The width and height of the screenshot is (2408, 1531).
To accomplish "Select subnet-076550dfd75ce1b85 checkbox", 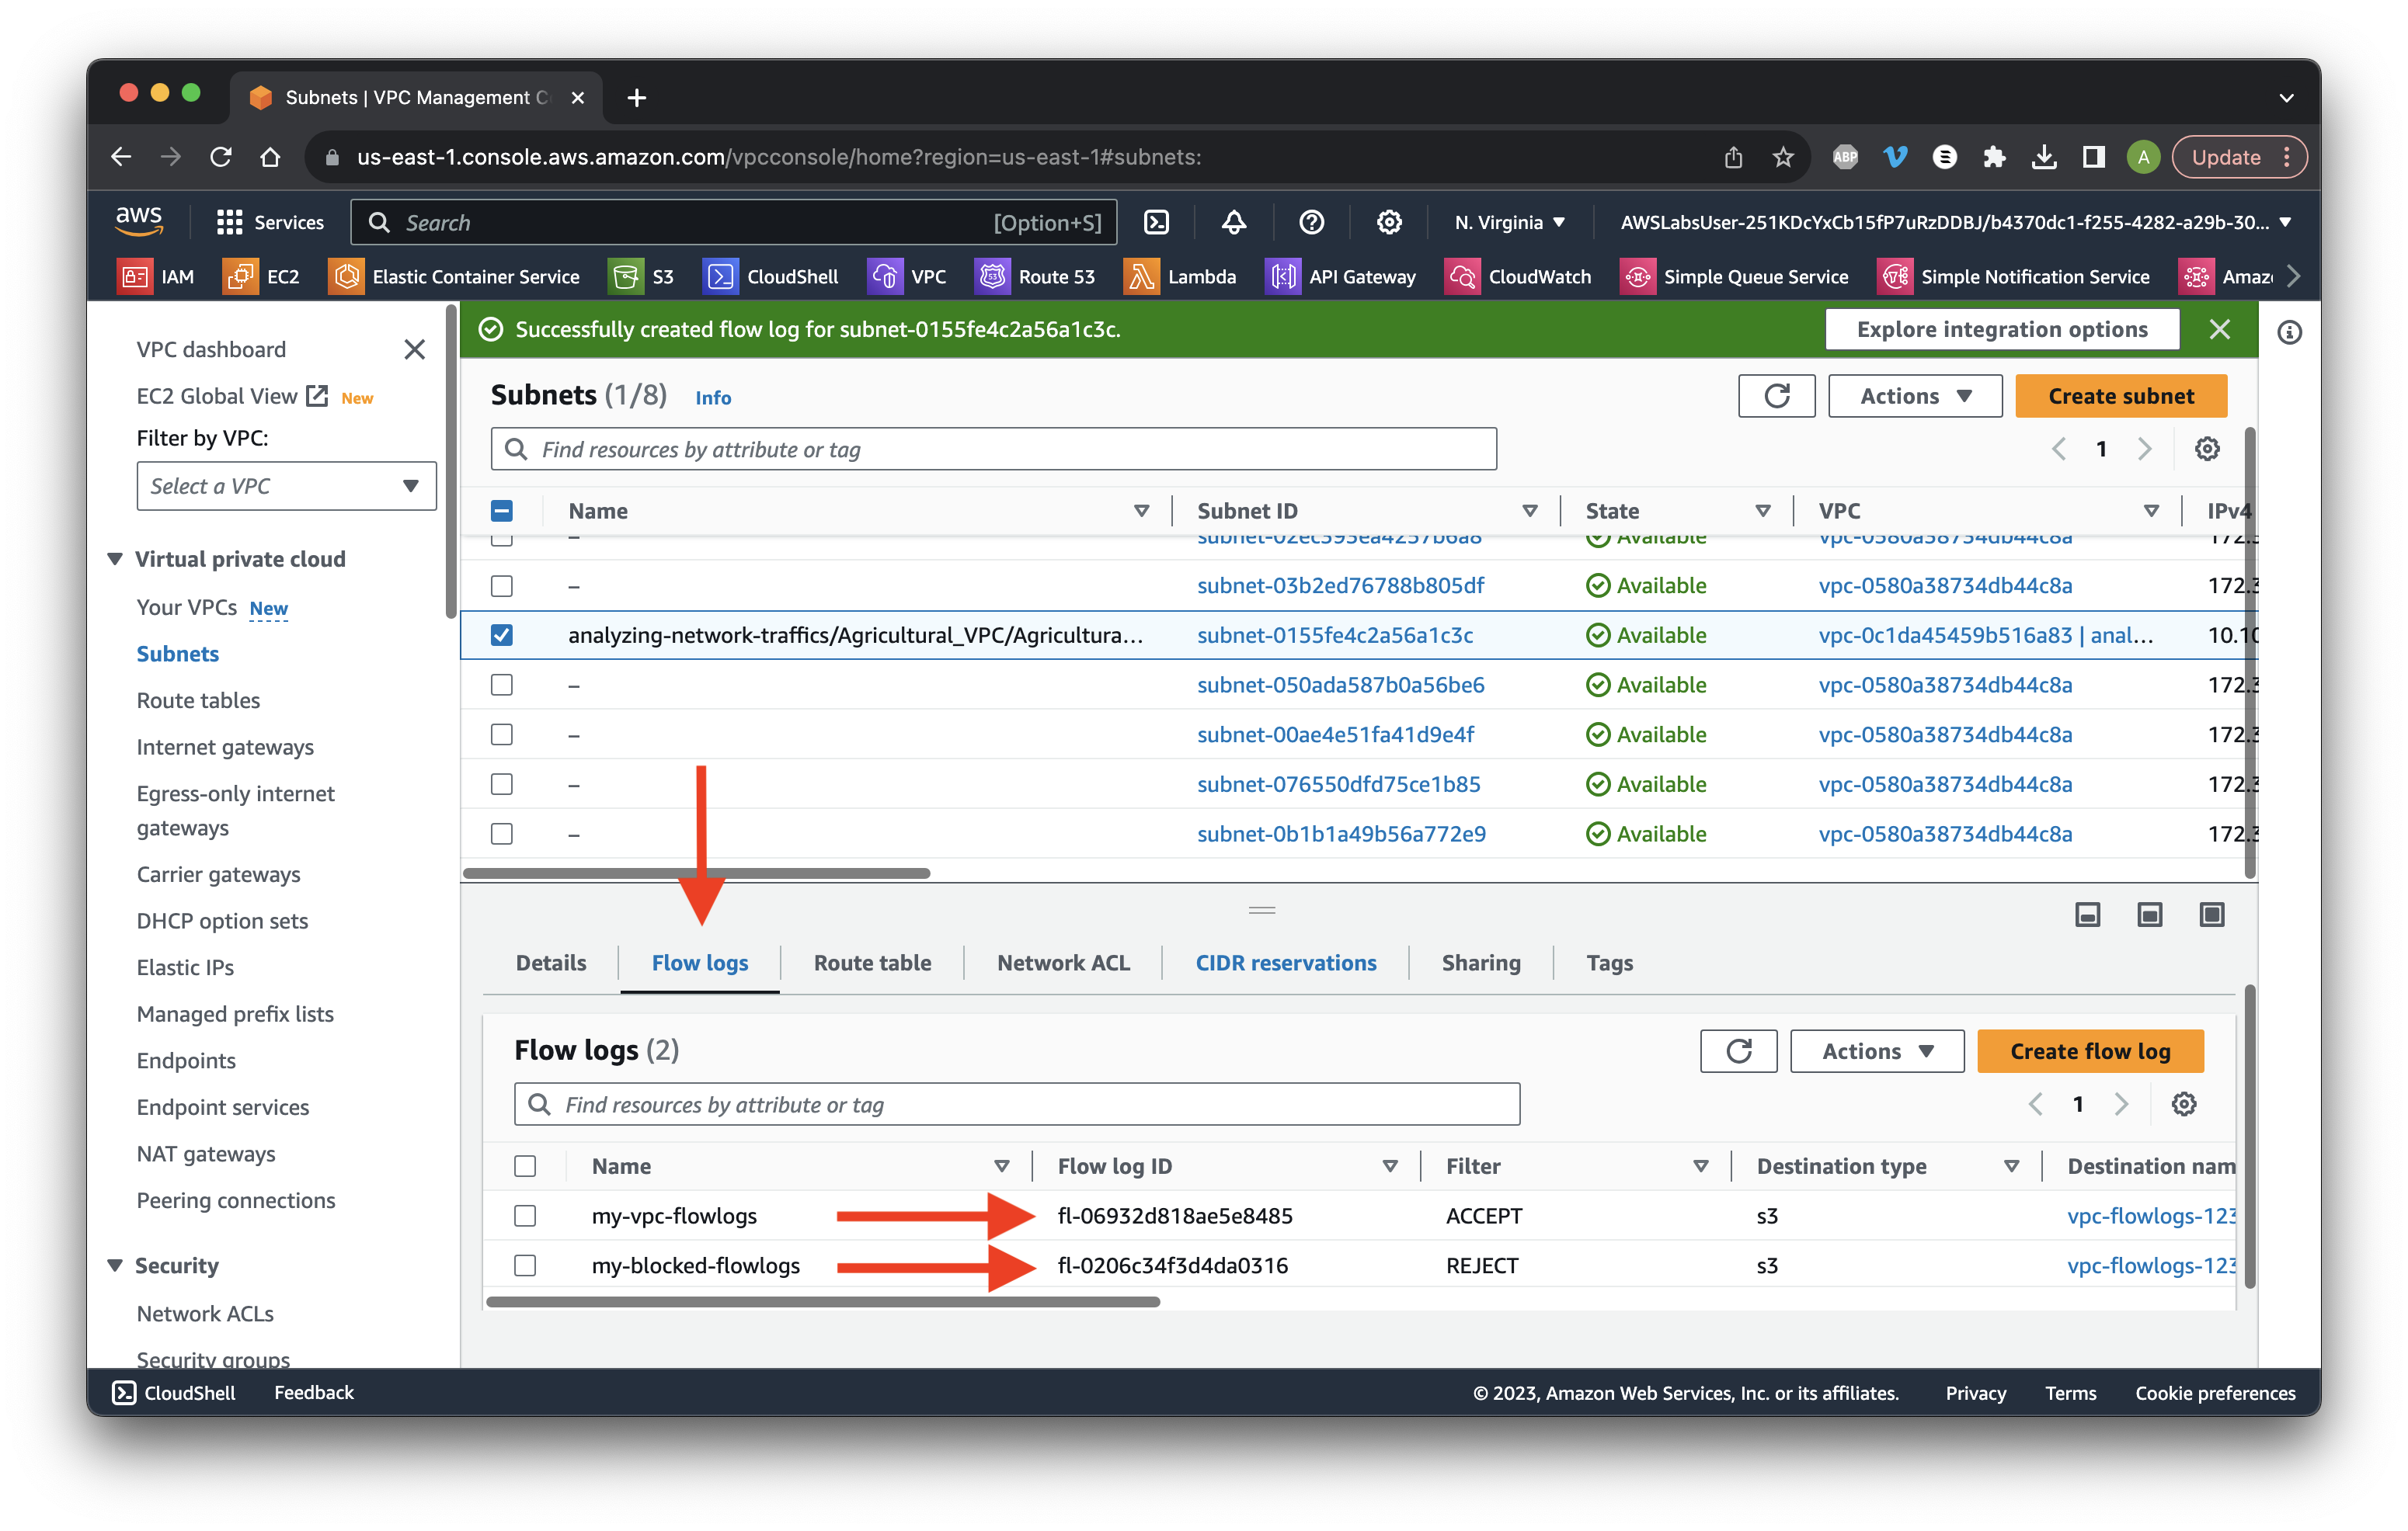I will 502,783.
